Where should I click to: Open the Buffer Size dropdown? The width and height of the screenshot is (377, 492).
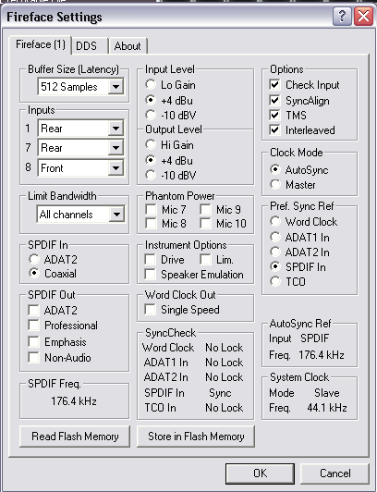(81, 87)
